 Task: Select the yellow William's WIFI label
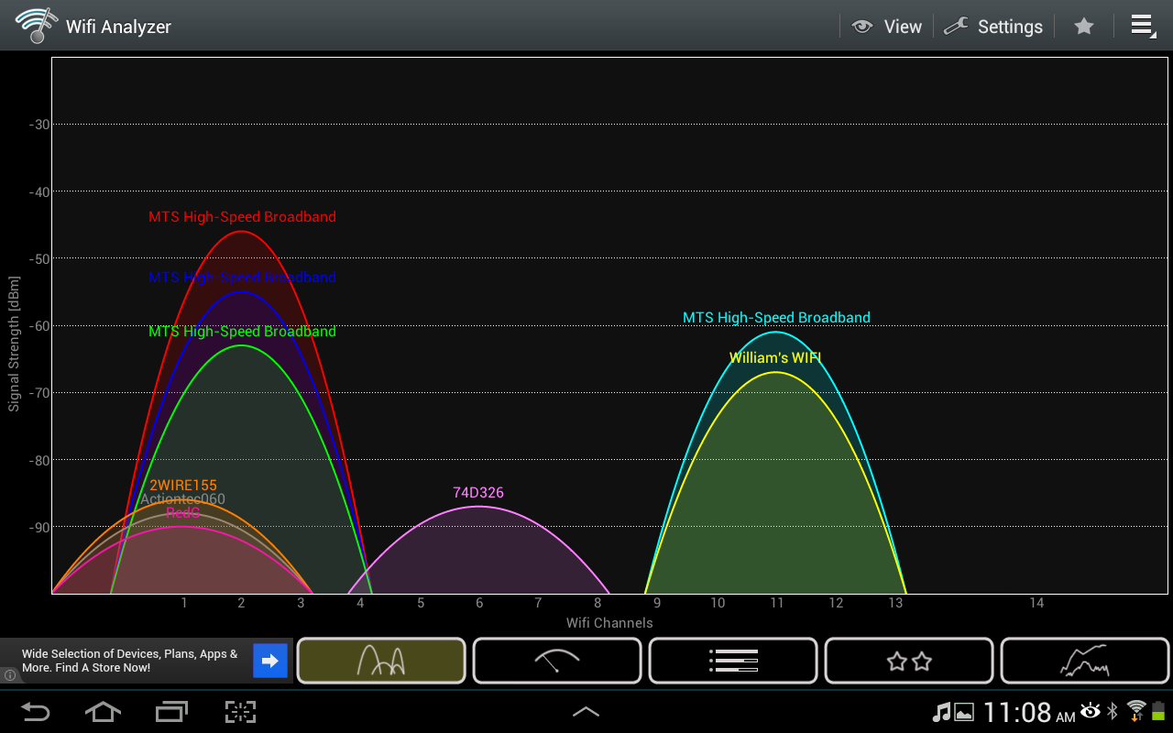775,358
